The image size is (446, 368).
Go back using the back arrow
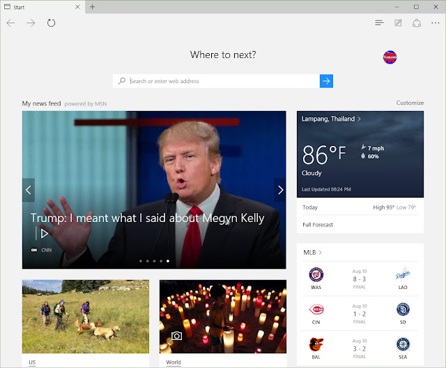[x=11, y=23]
